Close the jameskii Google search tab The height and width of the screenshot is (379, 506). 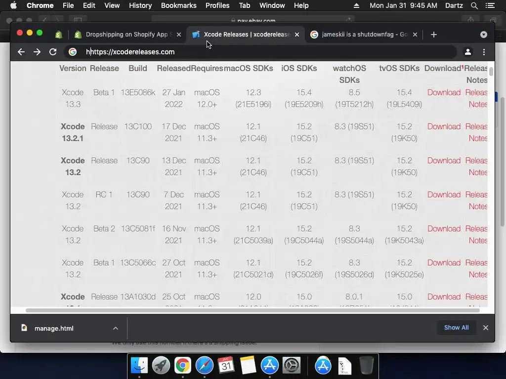click(415, 35)
